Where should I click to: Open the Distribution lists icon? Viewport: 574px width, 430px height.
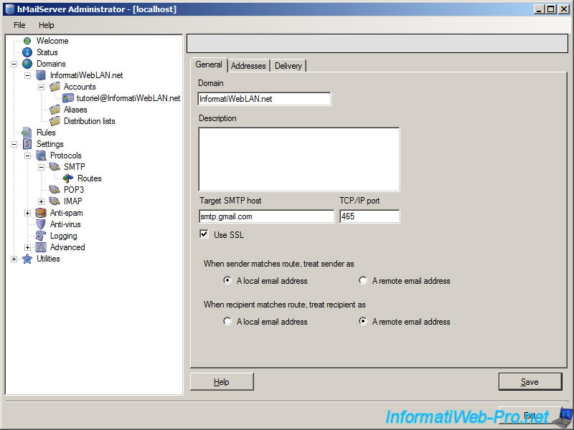click(55, 120)
